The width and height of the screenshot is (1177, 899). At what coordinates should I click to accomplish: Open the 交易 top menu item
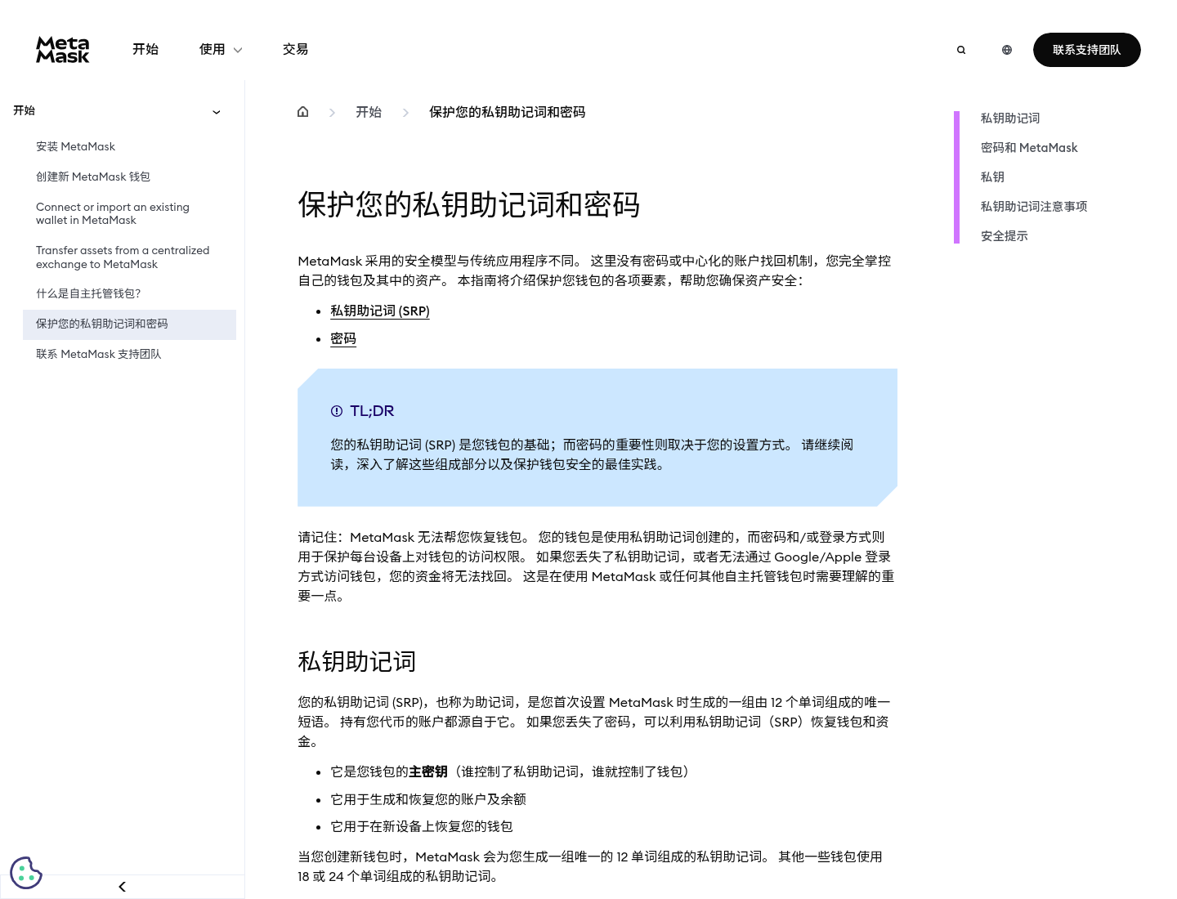pyautogui.click(x=295, y=50)
